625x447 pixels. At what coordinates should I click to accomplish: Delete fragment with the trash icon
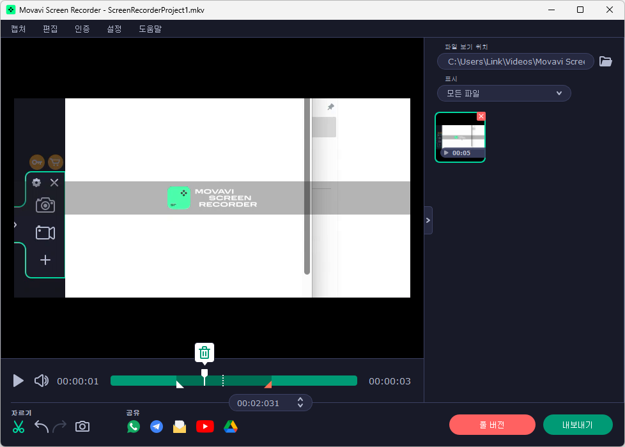204,352
